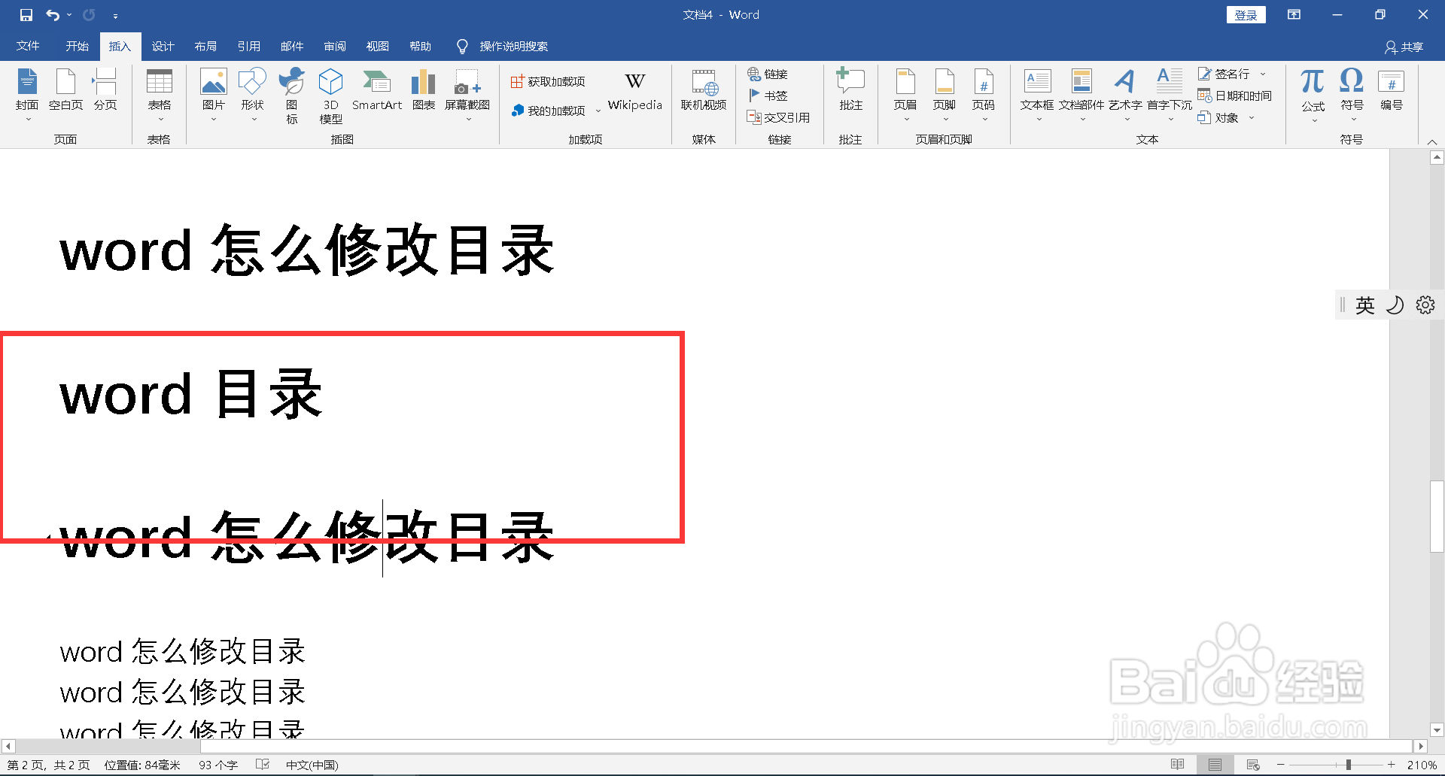Insert a footer (页脚)
The height and width of the screenshot is (776, 1445).
(945, 95)
